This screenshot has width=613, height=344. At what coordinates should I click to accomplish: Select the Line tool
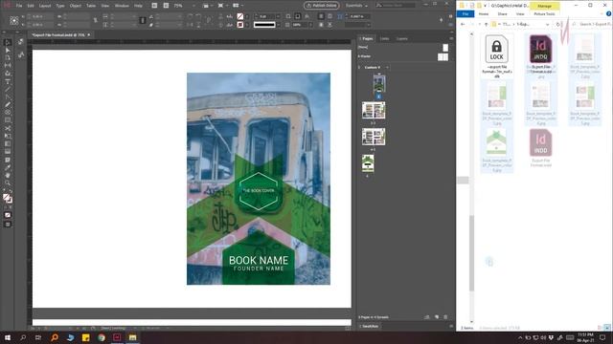(8, 89)
